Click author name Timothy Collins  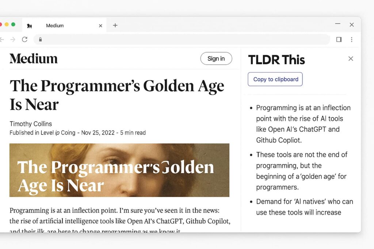coord(31,124)
